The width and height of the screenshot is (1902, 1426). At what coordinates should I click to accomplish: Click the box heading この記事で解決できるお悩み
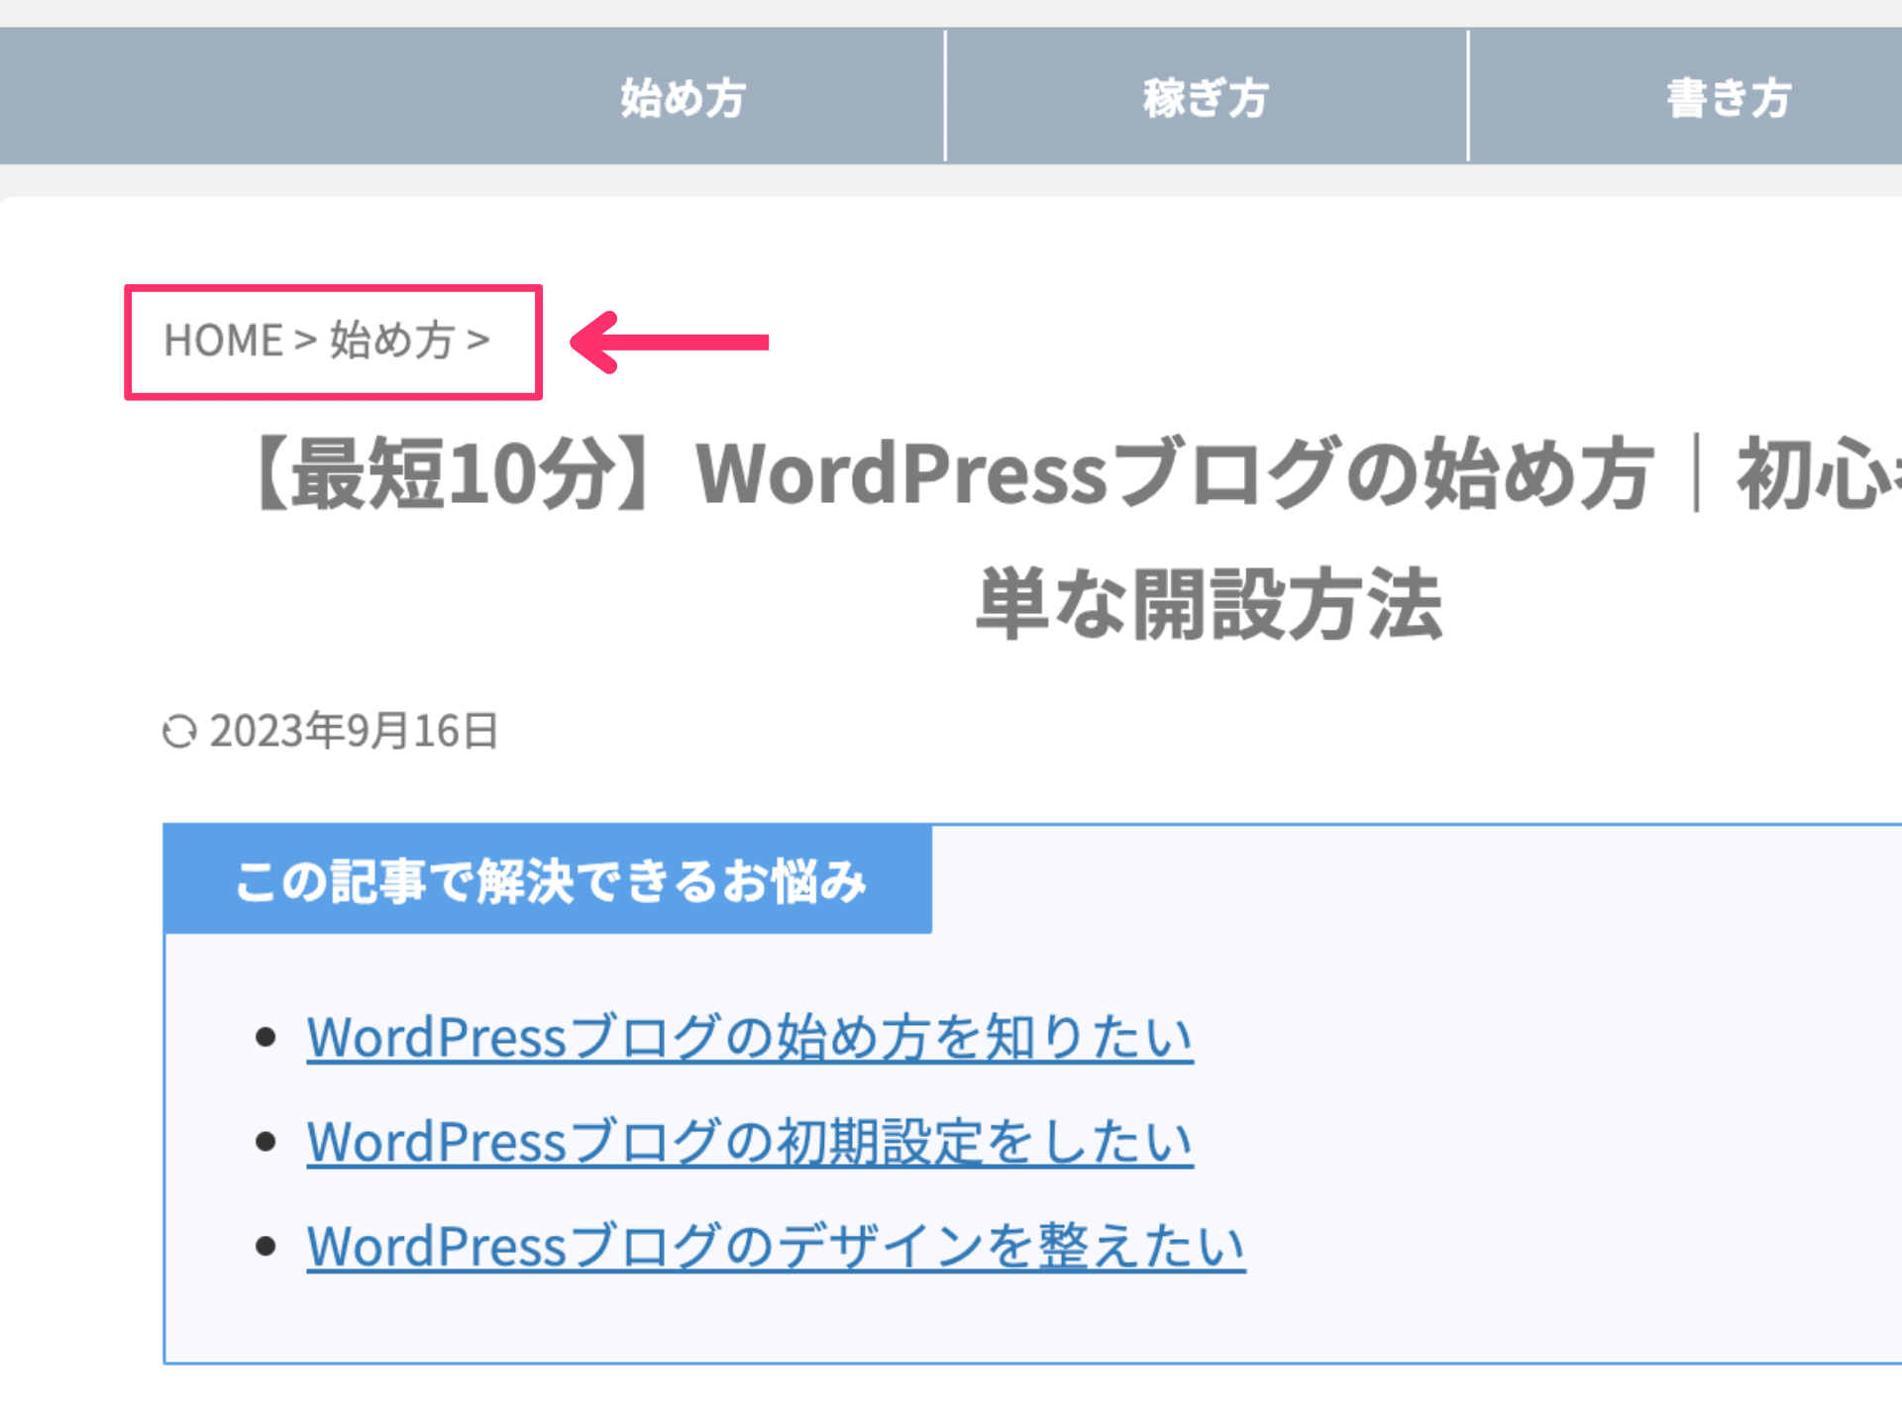pyautogui.click(x=550, y=880)
